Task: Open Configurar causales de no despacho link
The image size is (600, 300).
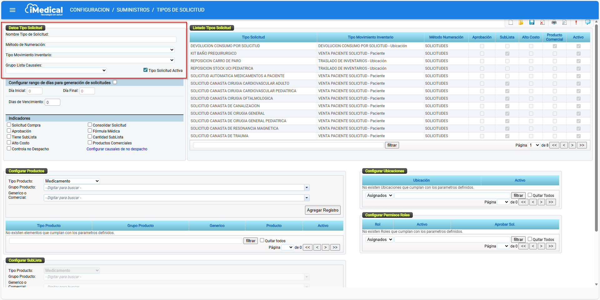Action: pos(117,149)
